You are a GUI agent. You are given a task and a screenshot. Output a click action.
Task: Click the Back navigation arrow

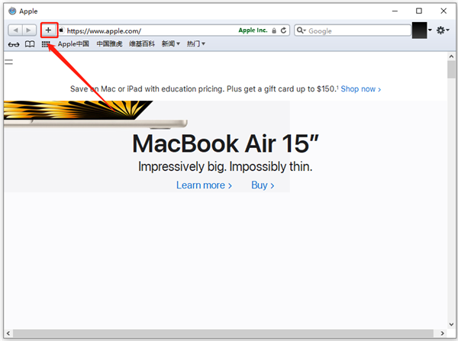click(x=15, y=30)
